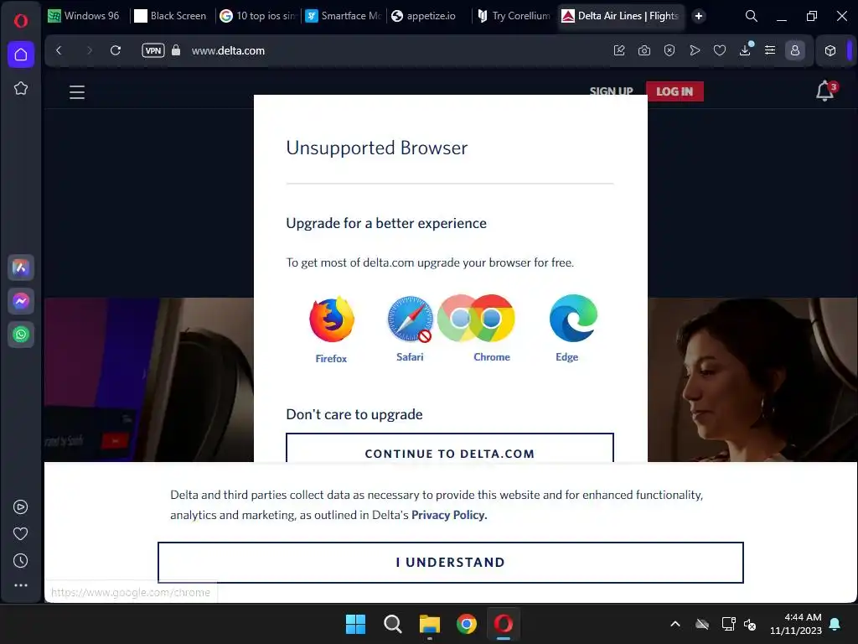Open the profile account icon
The width and height of the screenshot is (858, 644).
coord(795,50)
